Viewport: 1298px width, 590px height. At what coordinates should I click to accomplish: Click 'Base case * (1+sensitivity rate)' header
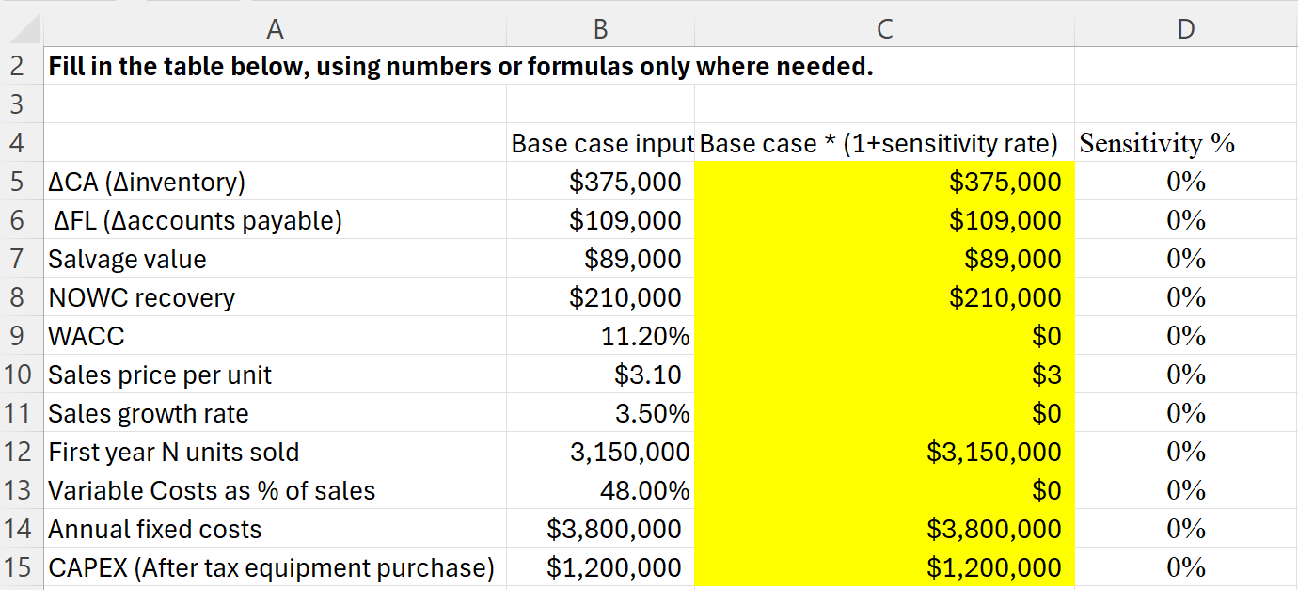click(x=884, y=143)
